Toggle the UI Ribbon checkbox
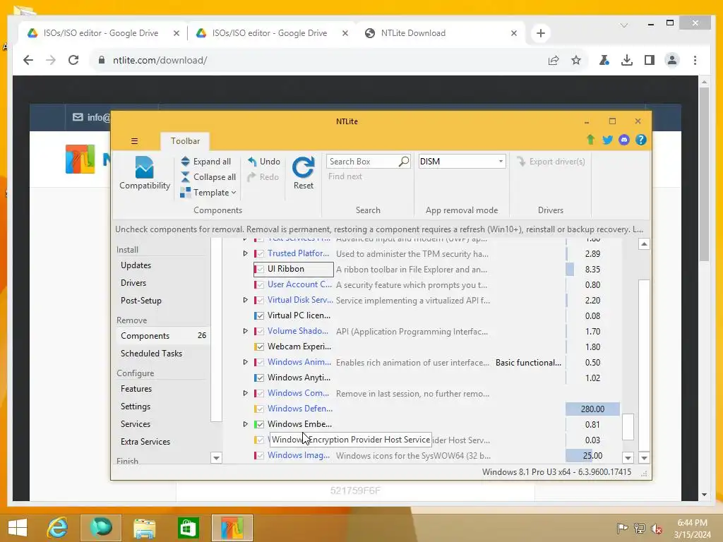Screen dimensions: 723x542 pyautogui.click(x=260, y=269)
